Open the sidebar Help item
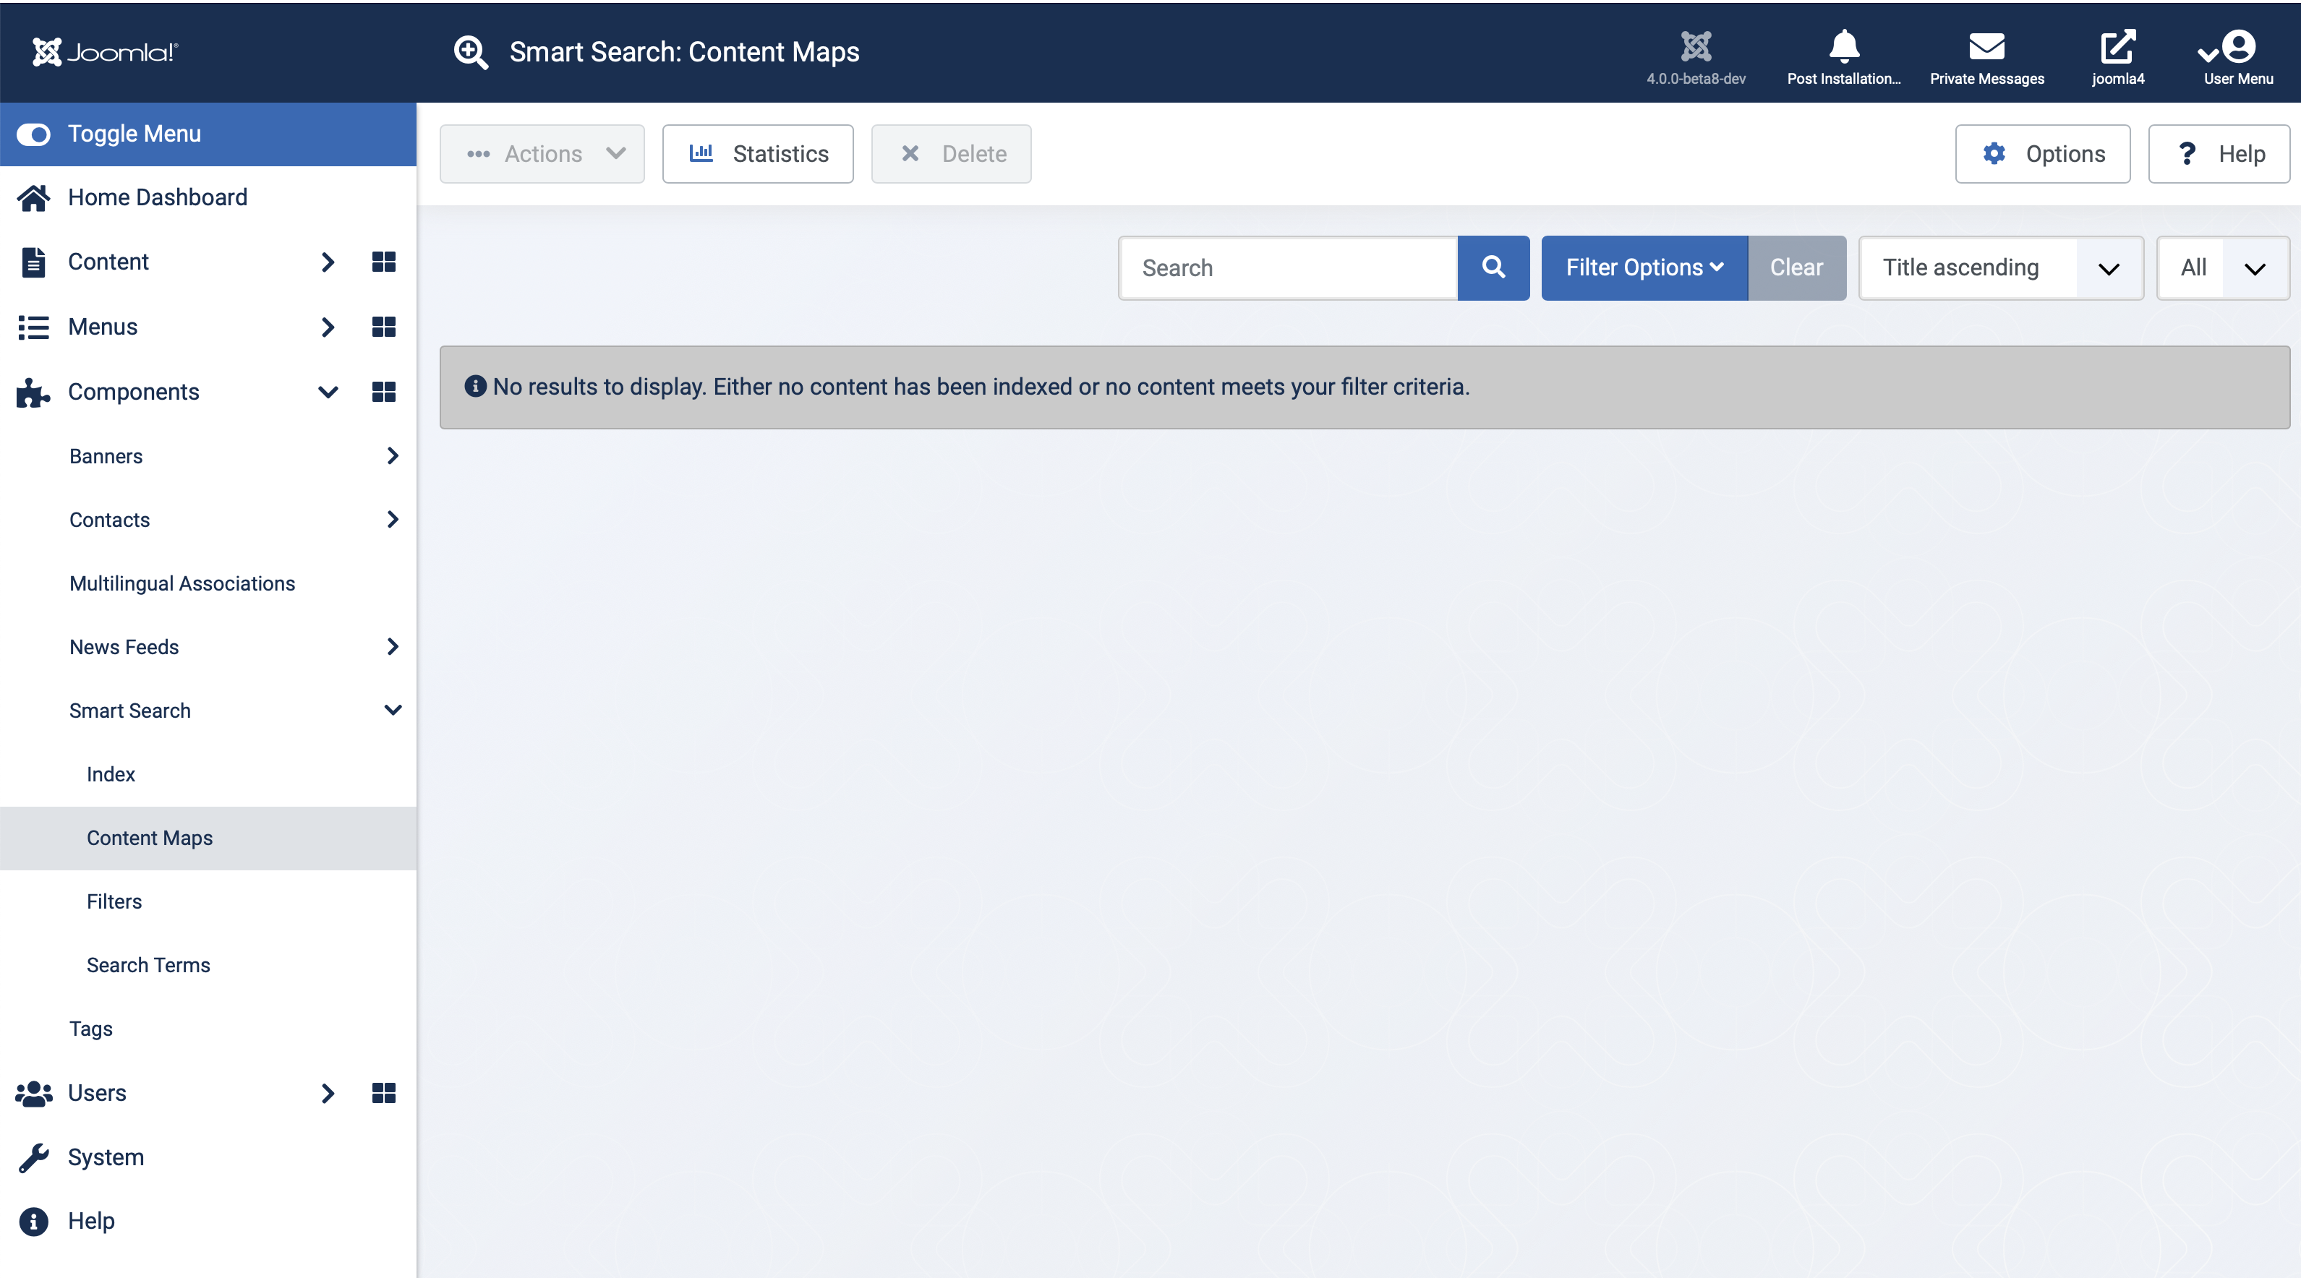Image resolution: width=2301 pixels, height=1278 pixels. coord(91,1221)
